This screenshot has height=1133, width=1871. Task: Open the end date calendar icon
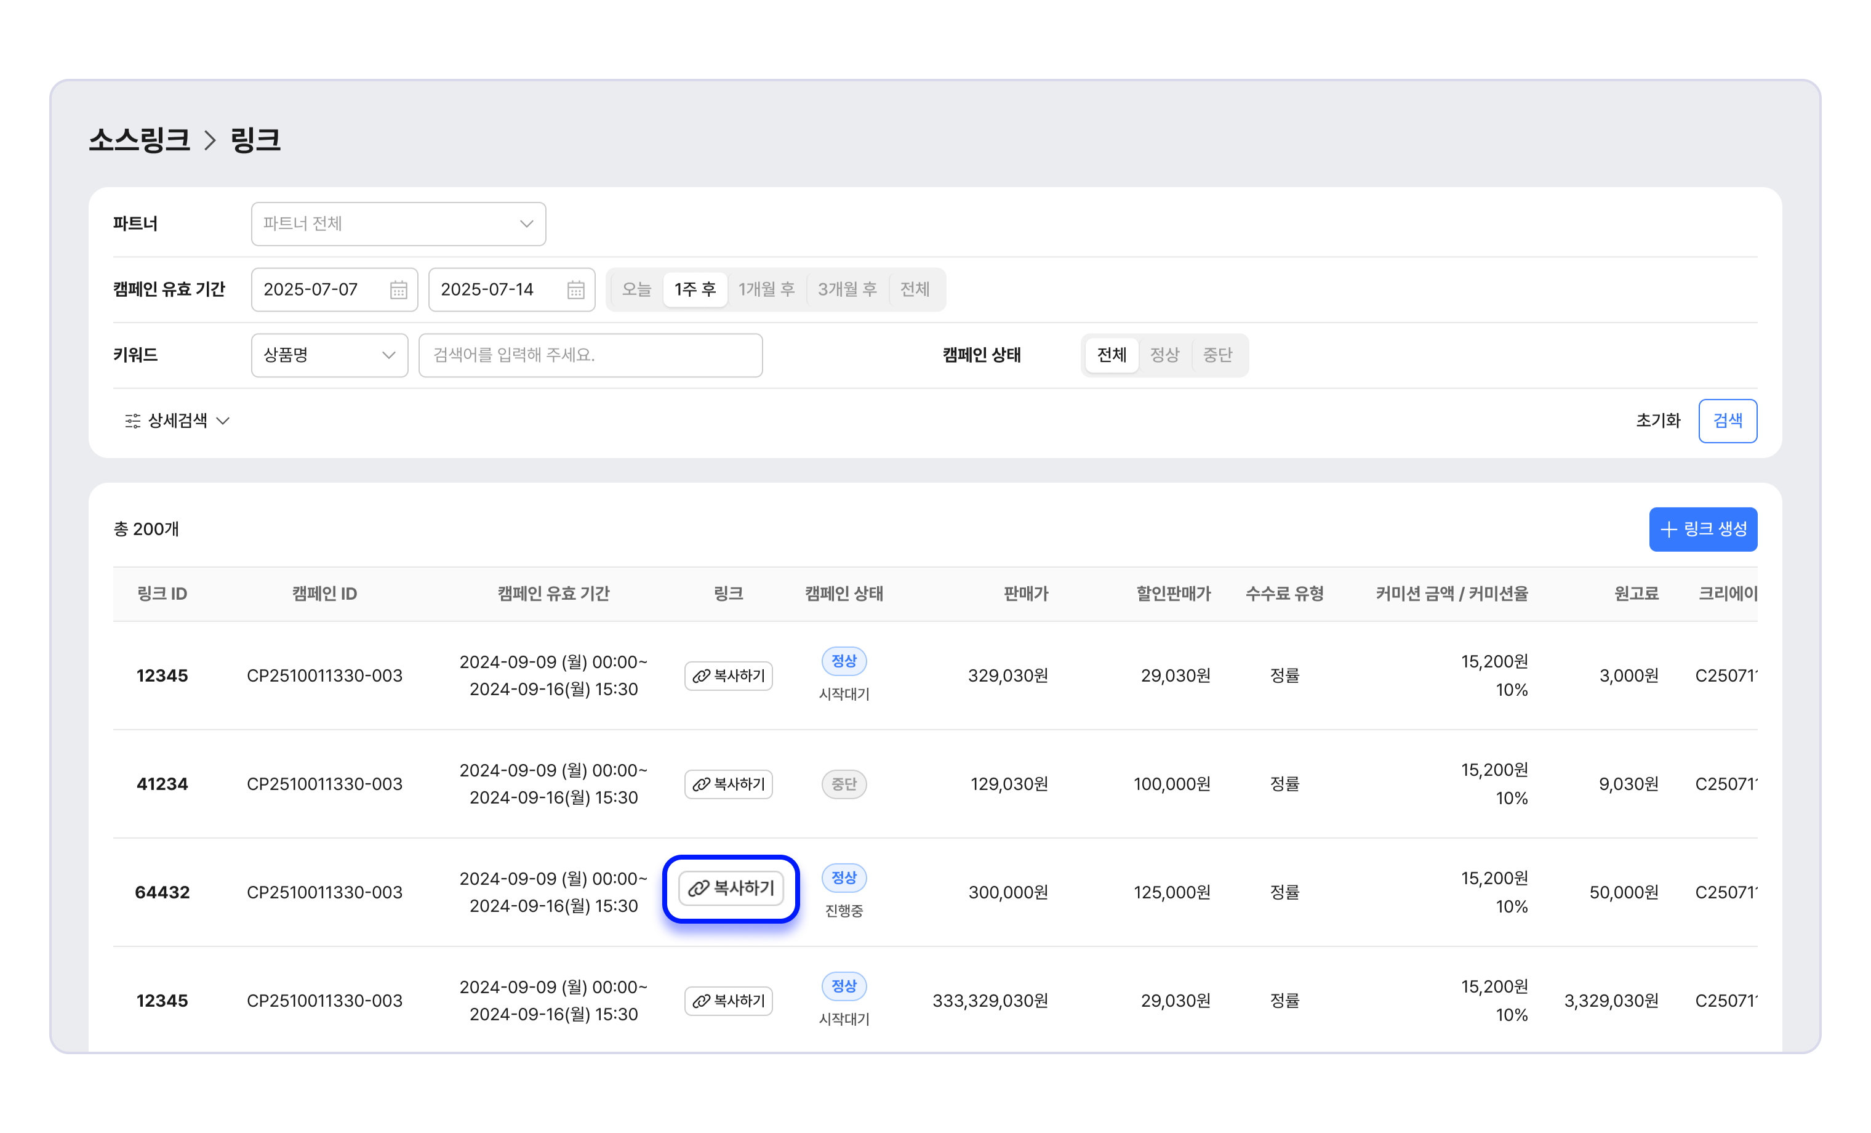point(575,289)
